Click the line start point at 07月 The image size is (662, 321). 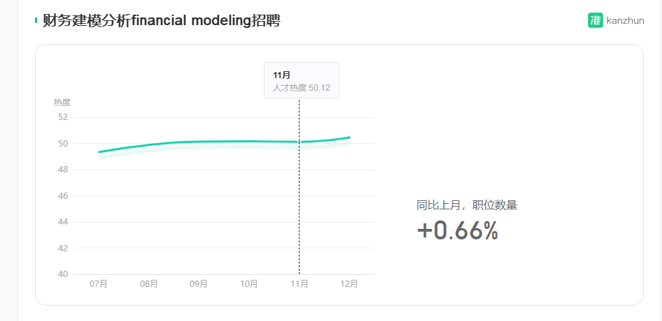(x=99, y=152)
